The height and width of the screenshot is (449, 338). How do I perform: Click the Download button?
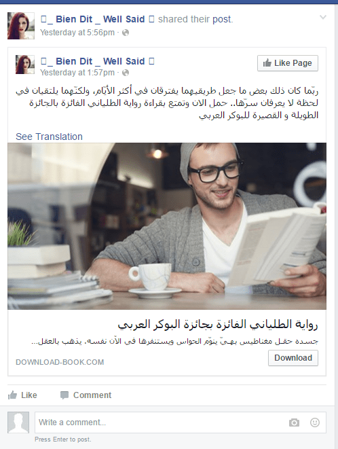[293, 358]
